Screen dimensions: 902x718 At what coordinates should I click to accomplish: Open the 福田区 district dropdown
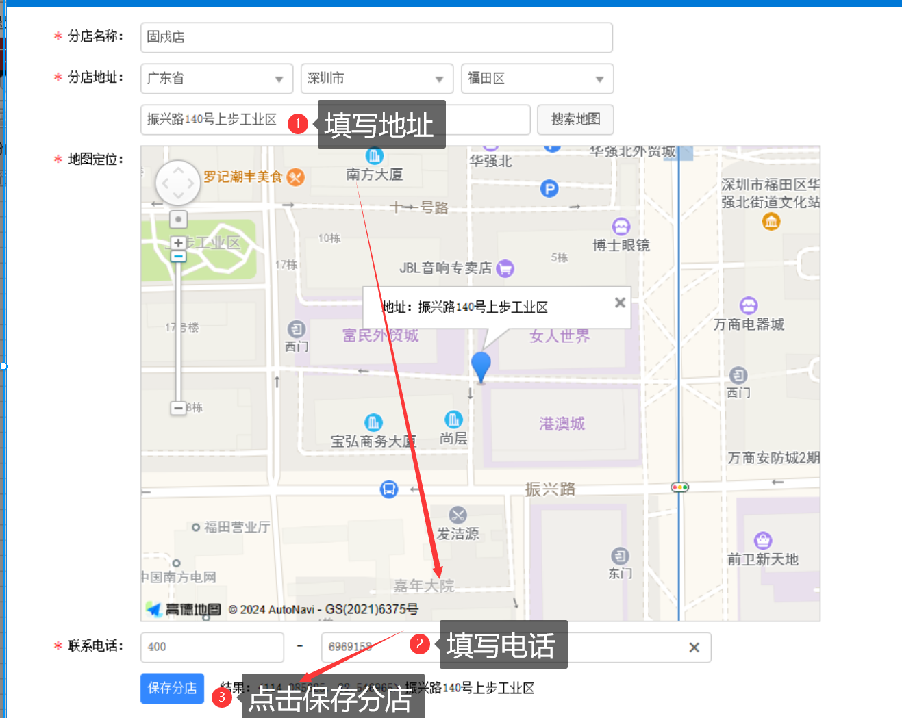coord(537,79)
